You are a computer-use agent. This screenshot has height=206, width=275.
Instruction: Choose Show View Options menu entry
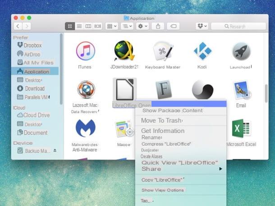point(181,190)
